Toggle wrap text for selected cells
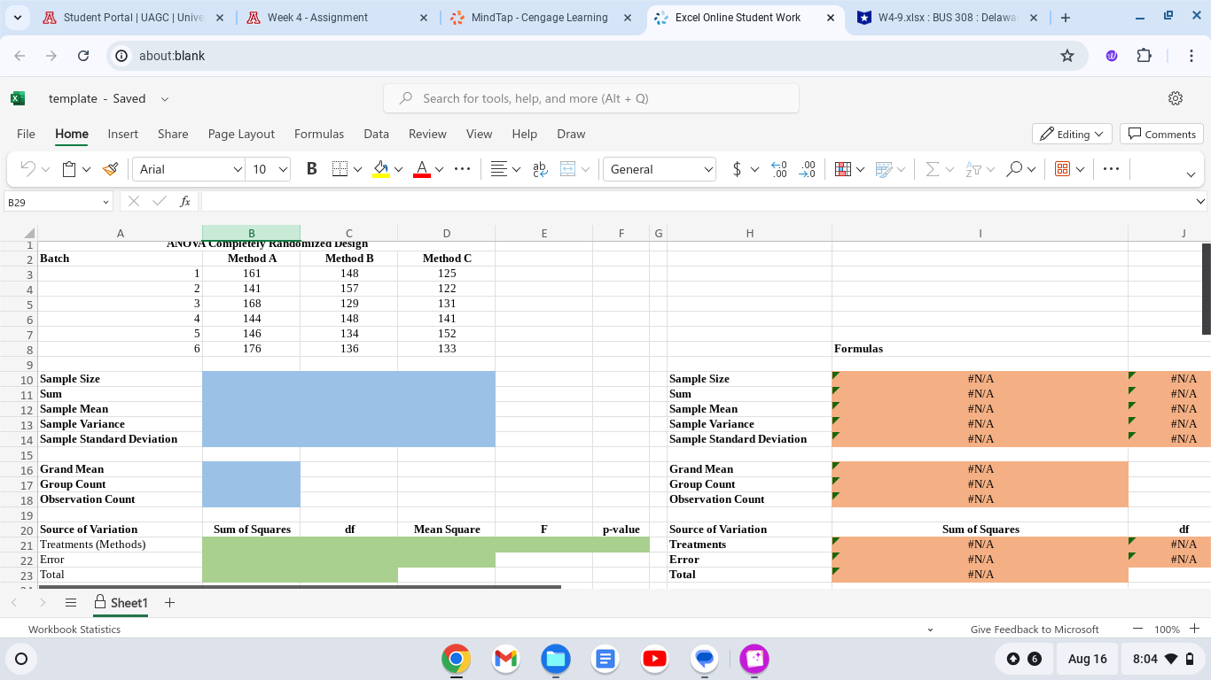This screenshot has width=1211, height=680. tap(539, 169)
